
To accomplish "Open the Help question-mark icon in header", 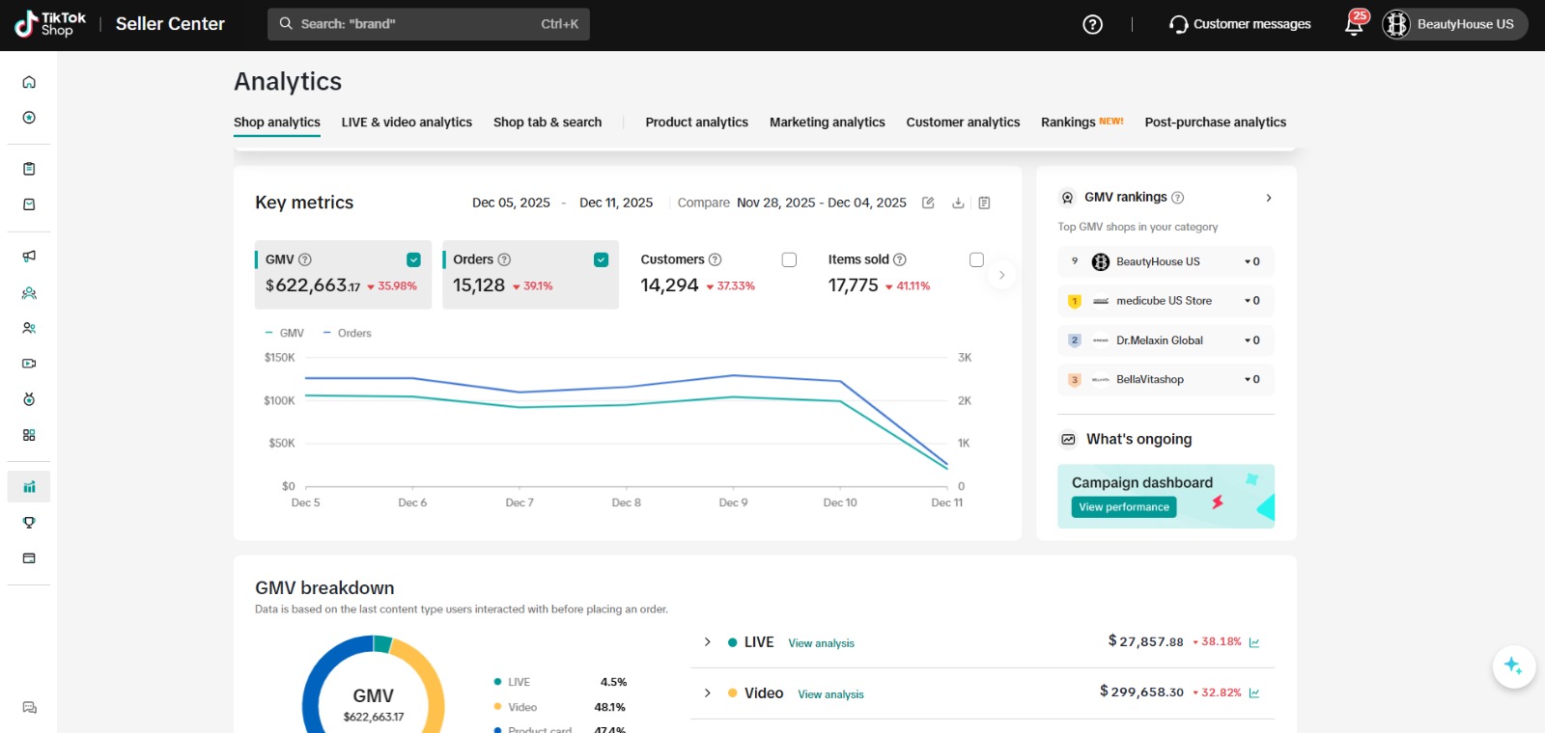I will pyautogui.click(x=1092, y=24).
